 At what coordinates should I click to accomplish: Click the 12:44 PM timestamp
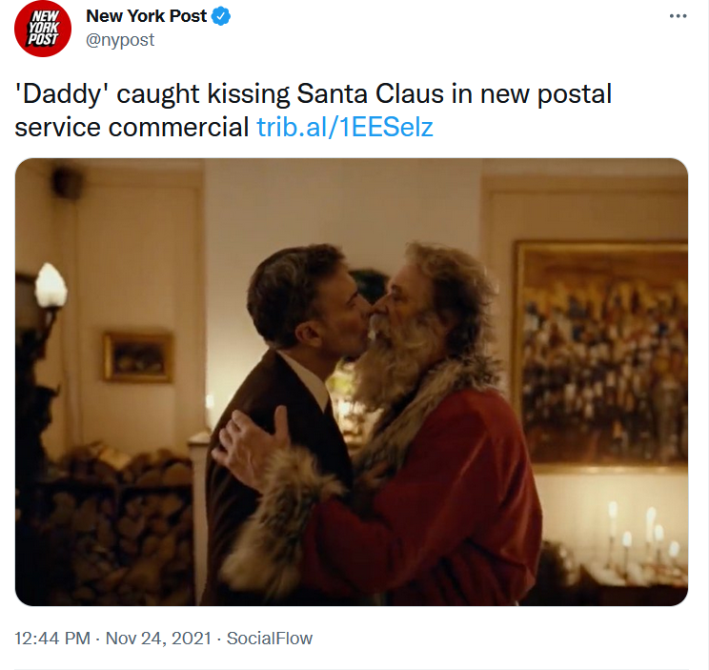click(x=52, y=639)
